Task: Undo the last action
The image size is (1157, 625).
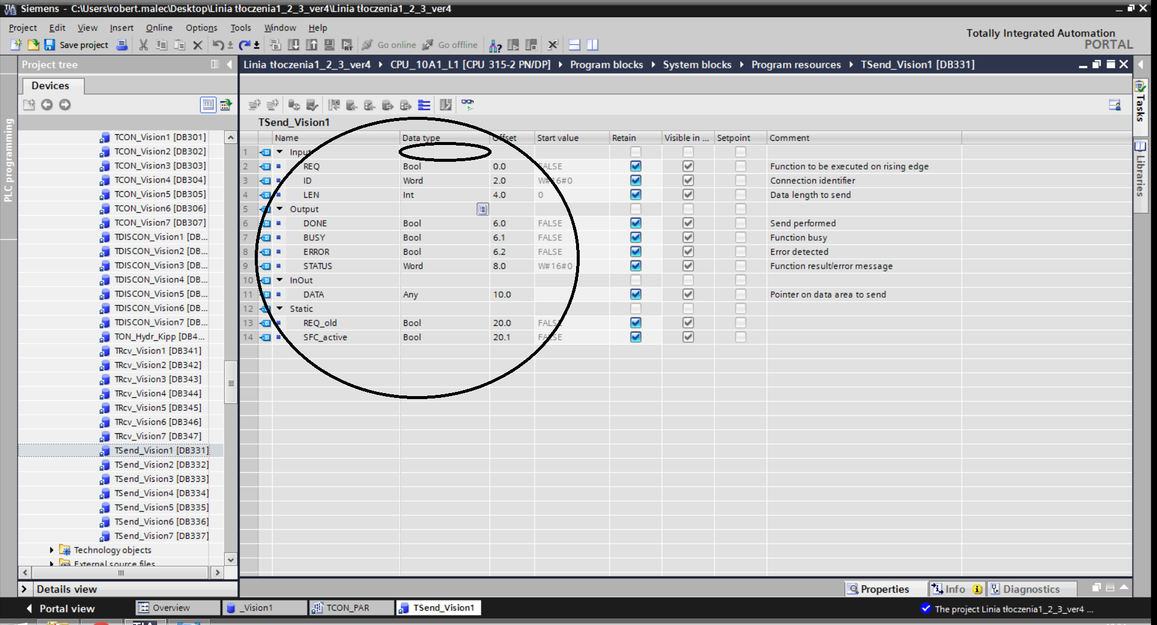Action: [x=218, y=45]
